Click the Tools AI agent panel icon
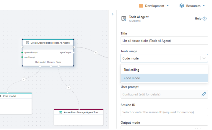 [x=124, y=19]
